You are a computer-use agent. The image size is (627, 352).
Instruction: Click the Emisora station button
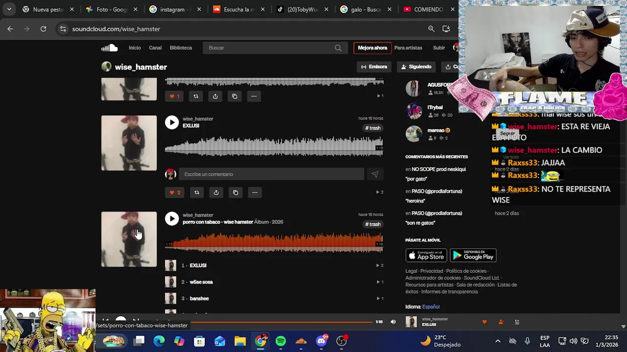(x=374, y=67)
